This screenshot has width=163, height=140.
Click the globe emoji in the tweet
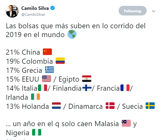point(72,34)
